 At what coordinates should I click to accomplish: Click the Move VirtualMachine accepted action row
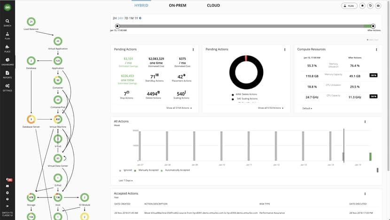245,213
